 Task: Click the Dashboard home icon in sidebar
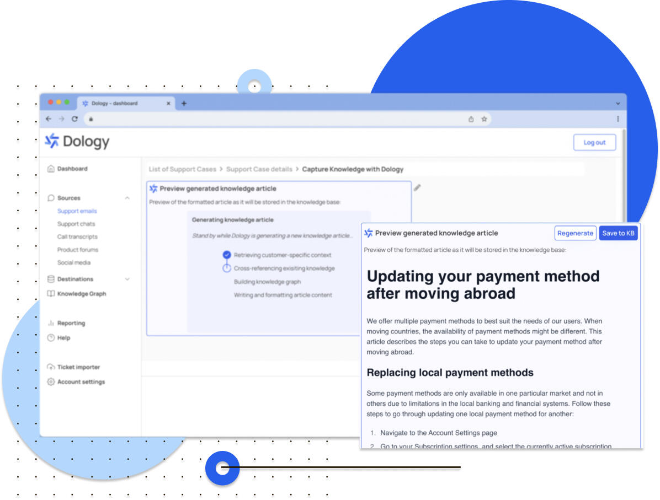51,169
